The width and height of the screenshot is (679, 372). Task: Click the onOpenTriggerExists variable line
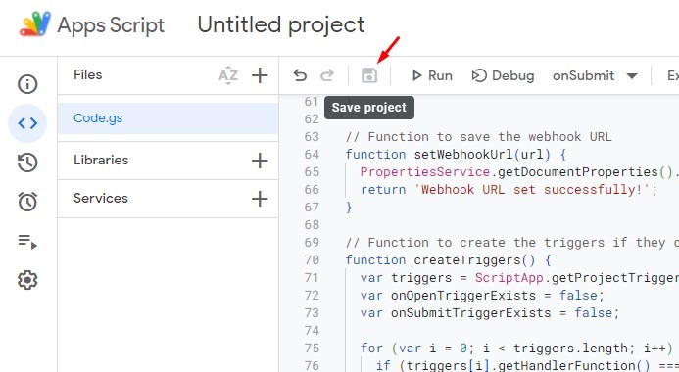point(482,296)
